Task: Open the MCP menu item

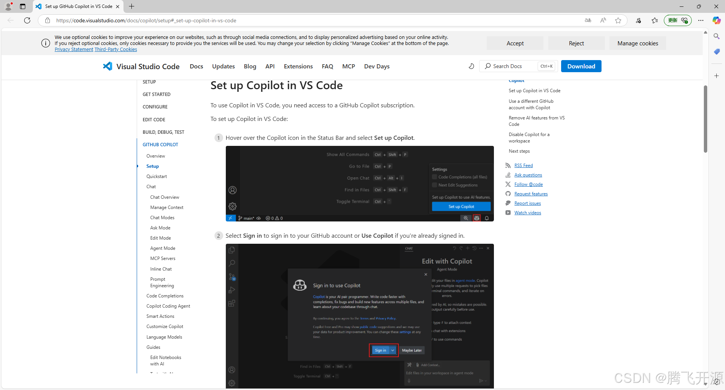Action: (349, 66)
